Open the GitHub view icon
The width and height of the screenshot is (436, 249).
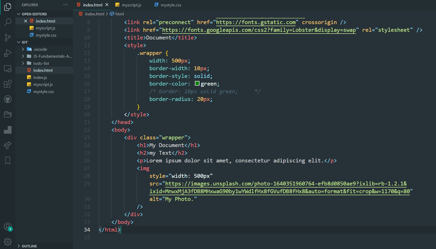click(x=8, y=99)
